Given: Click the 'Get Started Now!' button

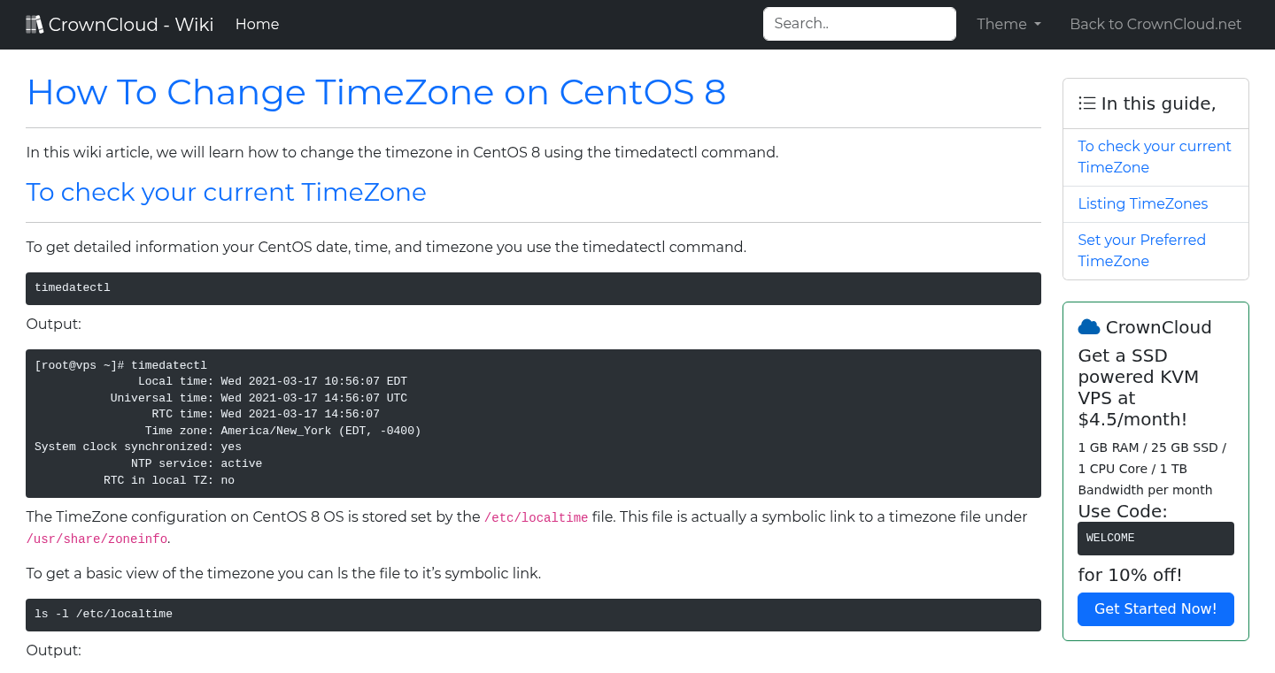Looking at the screenshot, I should click(x=1155, y=608).
